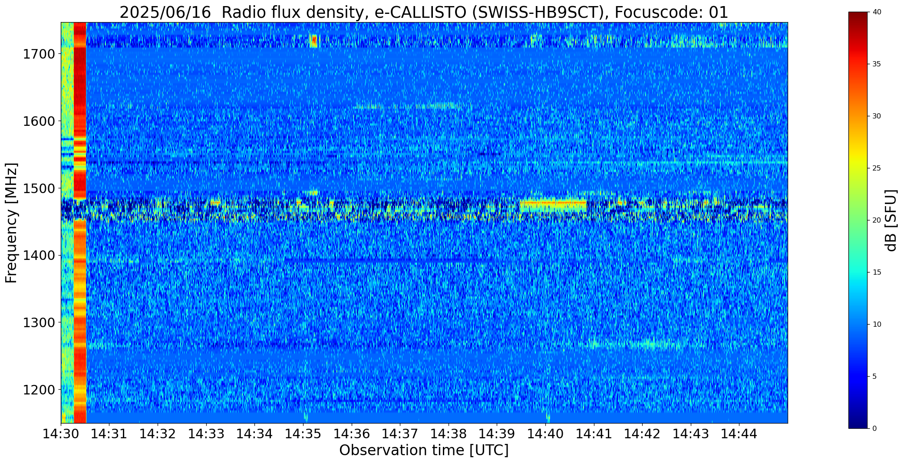This screenshot has height=463, width=904.
Task: Click the colorbar tick label 15
Action: pos(877,273)
